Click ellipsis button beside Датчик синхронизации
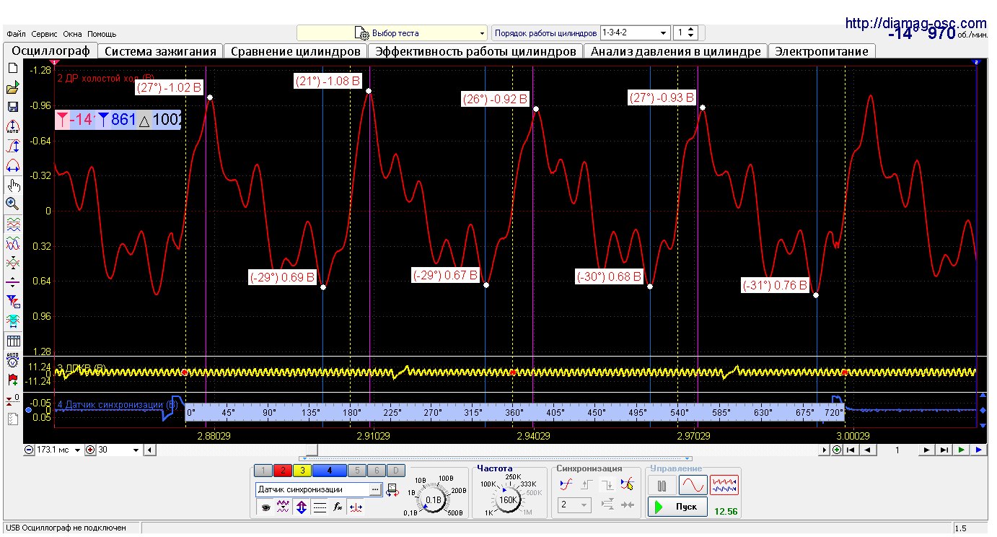The width and height of the screenshot is (997, 537). point(375,489)
